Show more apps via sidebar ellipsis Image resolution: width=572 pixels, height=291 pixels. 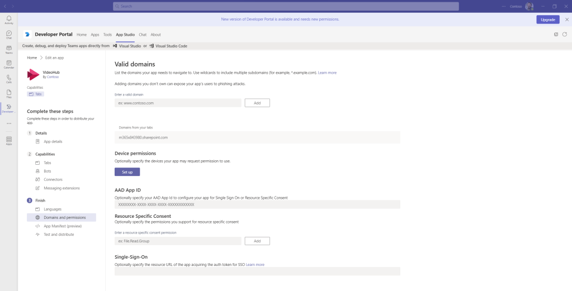tap(9, 123)
